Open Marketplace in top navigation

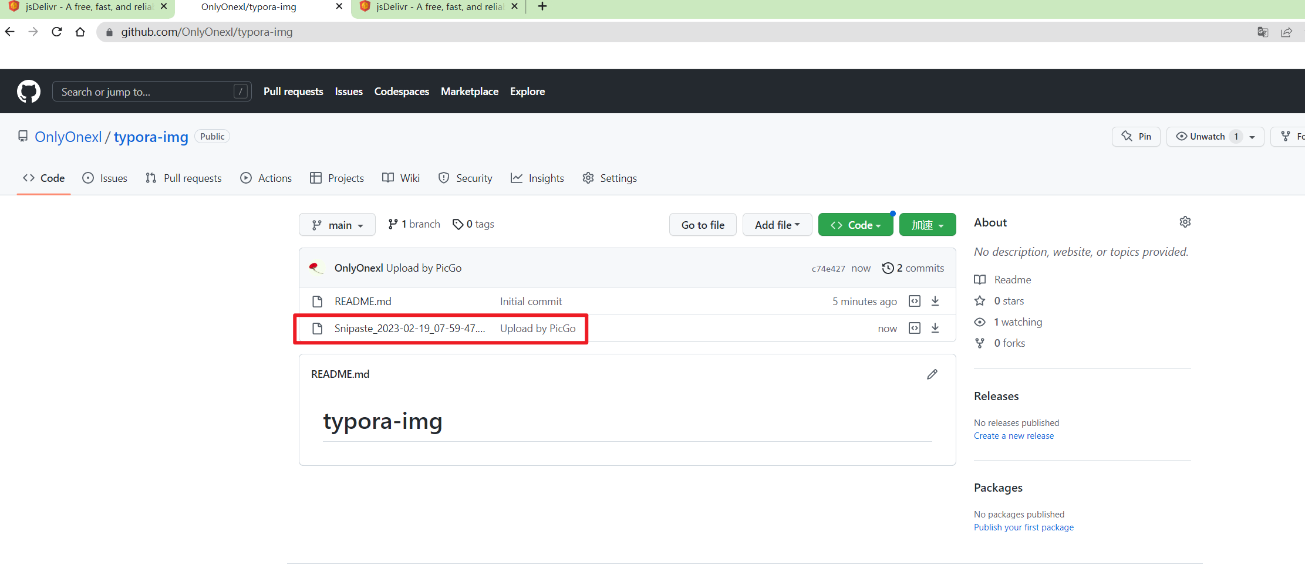click(470, 92)
